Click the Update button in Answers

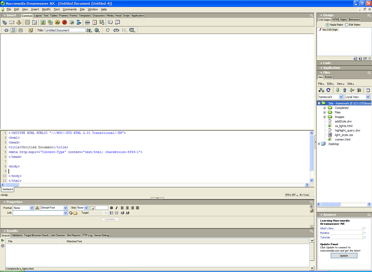click(344, 256)
